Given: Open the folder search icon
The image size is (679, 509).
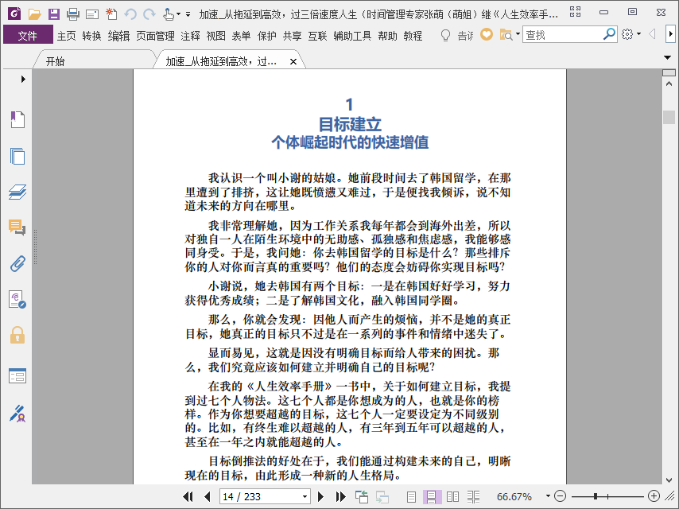Looking at the screenshot, I should [x=506, y=35].
